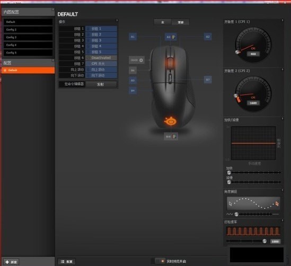This screenshot has height=266, width=291.
Task: Click the plus icon to create 新建 config
Action: (7, 262)
